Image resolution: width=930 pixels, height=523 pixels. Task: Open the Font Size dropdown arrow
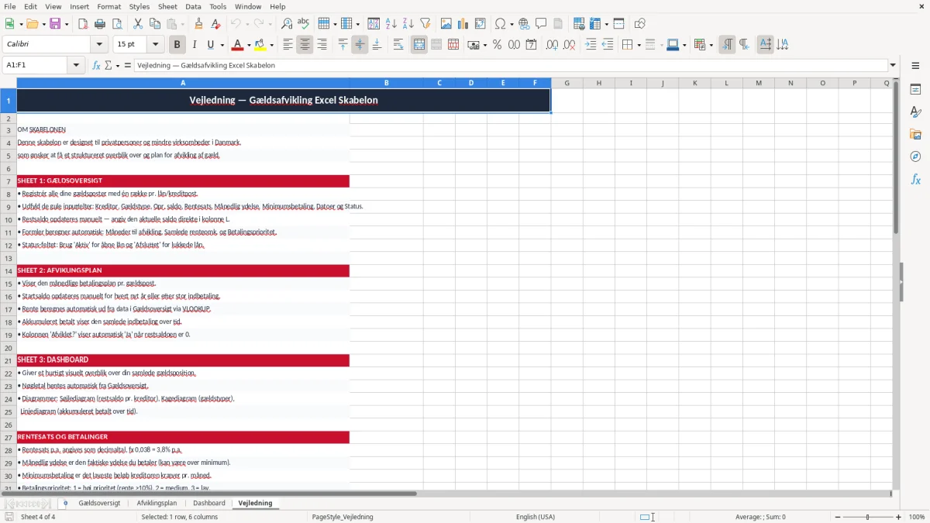[x=156, y=45]
